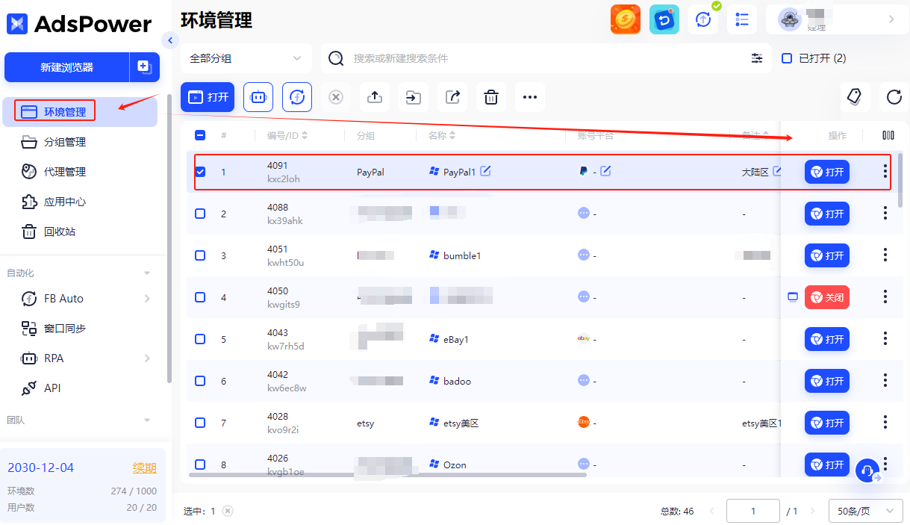Toggle the opened (已打开) filter checkbox
This screenshot has height=525, width=910.
pyautogui.click(x=787, y=58)
